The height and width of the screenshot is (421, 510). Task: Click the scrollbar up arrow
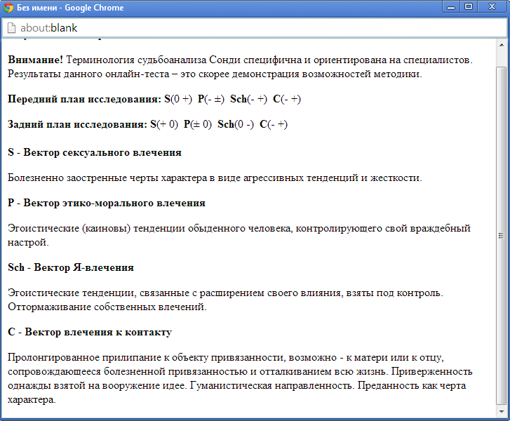point(501,45)
